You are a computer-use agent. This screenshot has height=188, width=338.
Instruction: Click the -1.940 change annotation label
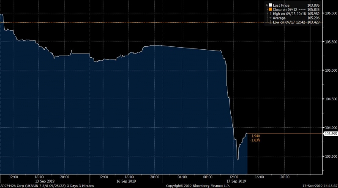point(255,136)
